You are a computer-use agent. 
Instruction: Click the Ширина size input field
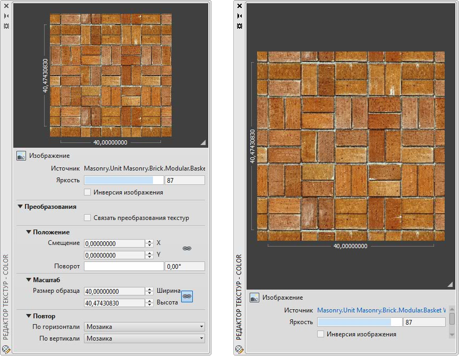114,291
